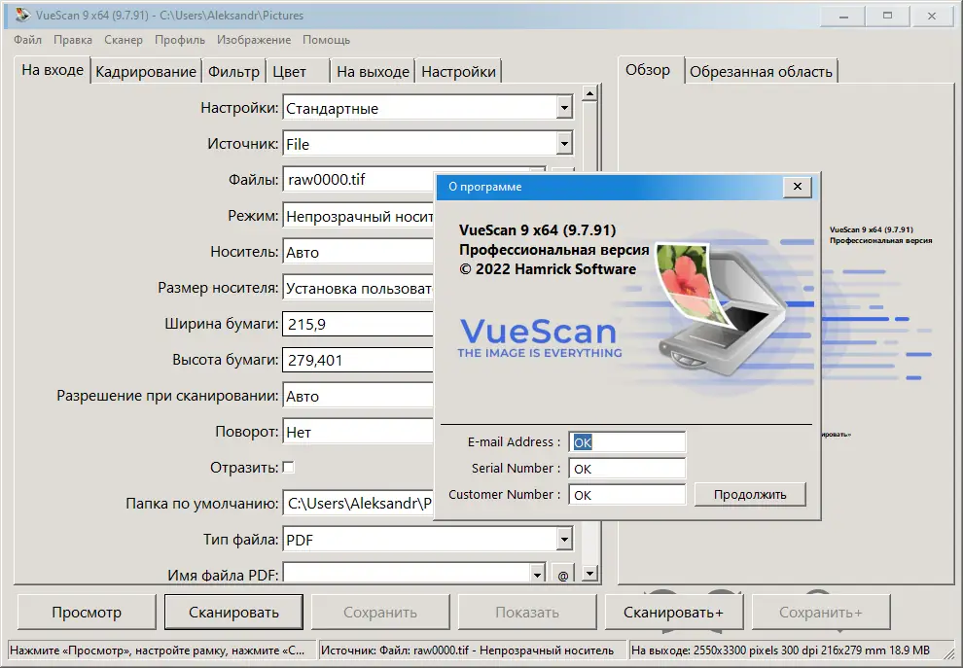Expand the Имя файла PDF dropdown arrow

(537, 575)
